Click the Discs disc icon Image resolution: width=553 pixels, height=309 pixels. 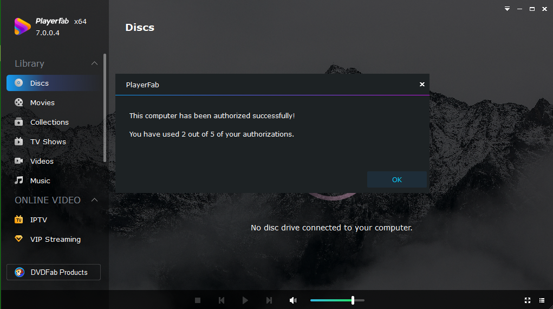click(x=19, y=83)
